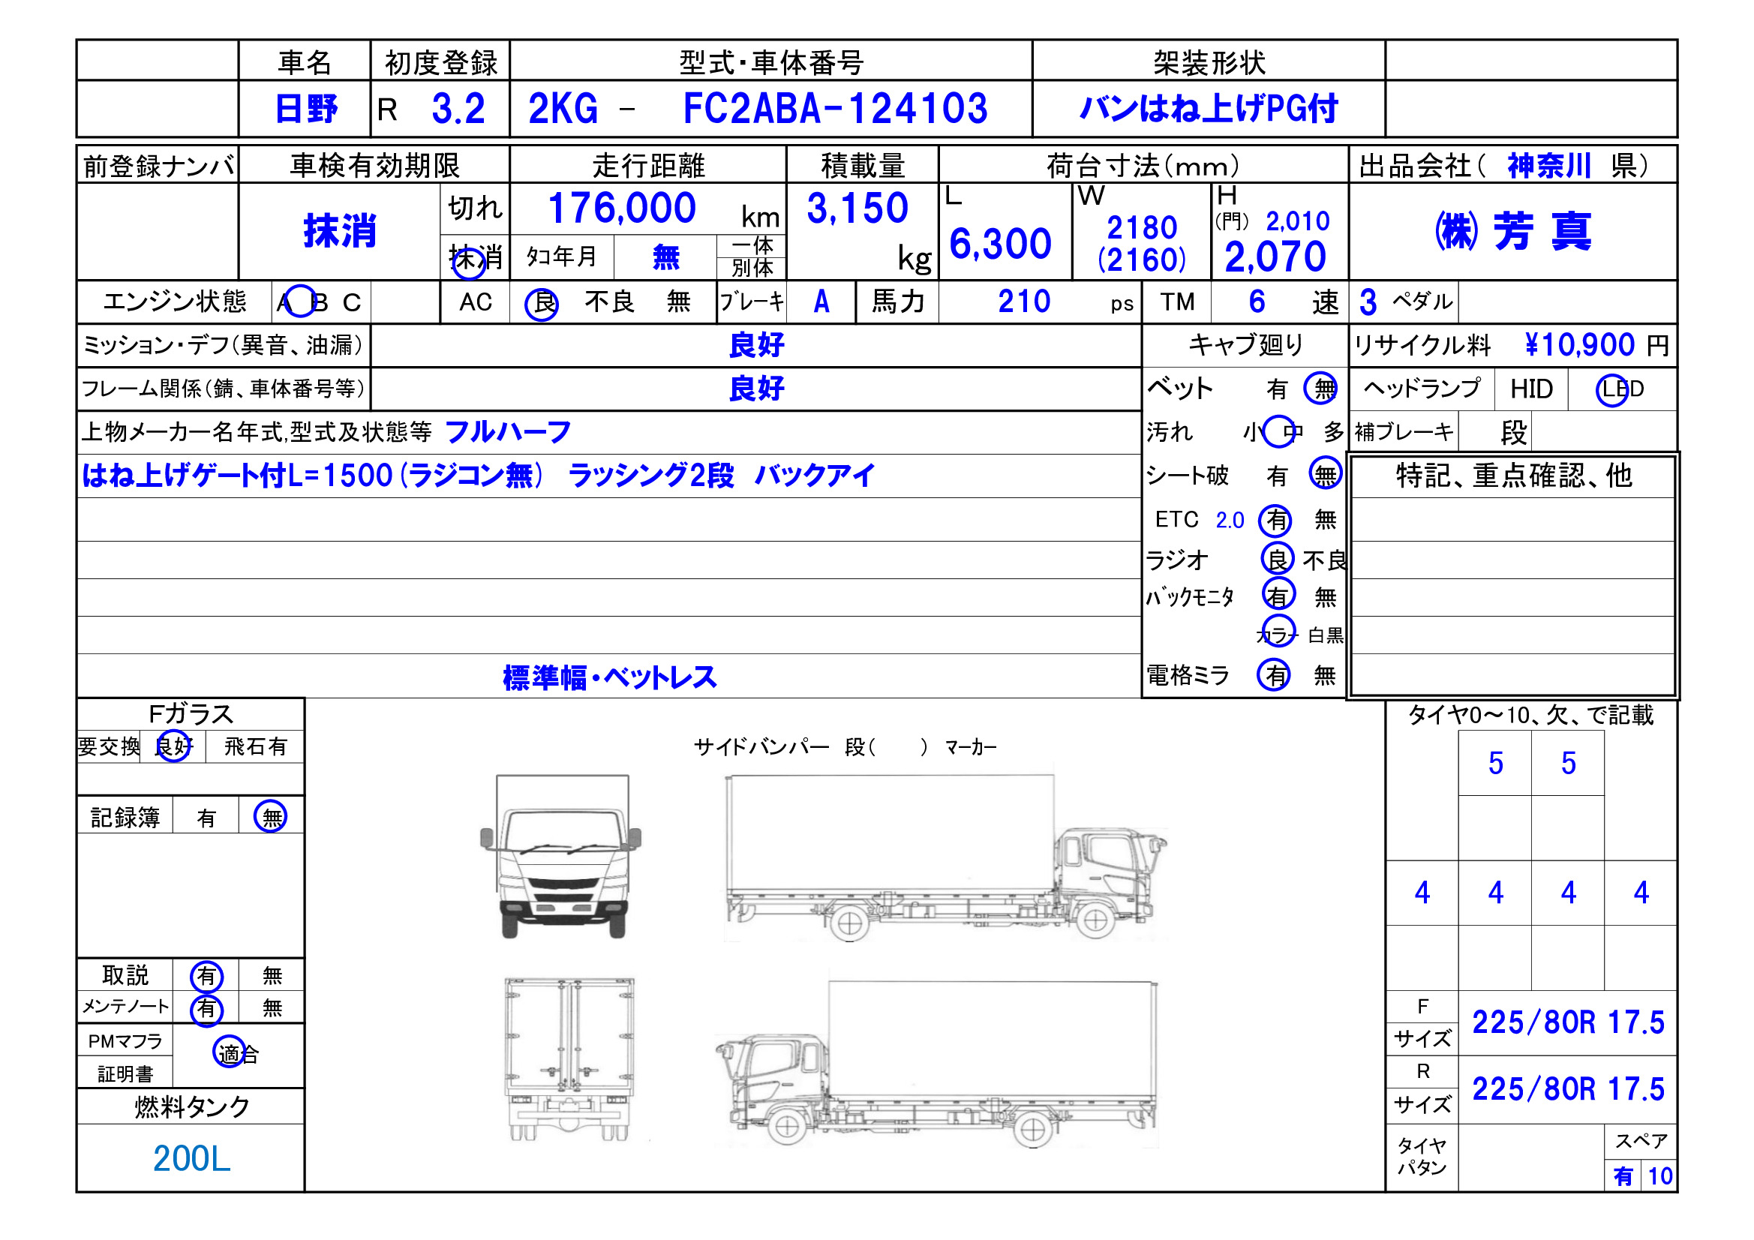1754x1240 pixels.
Task: Select the maker name 日野
Action: point(305,109)
